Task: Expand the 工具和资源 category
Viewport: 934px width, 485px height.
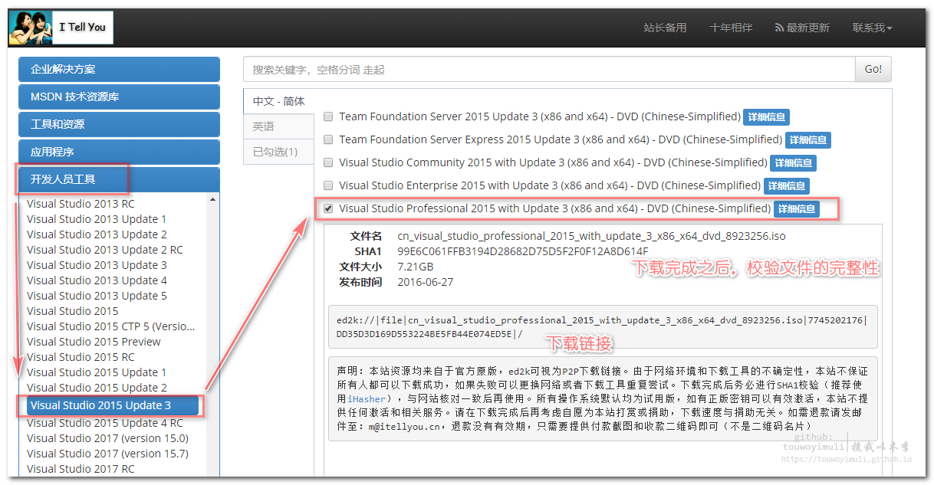Action: pos(119,124)
